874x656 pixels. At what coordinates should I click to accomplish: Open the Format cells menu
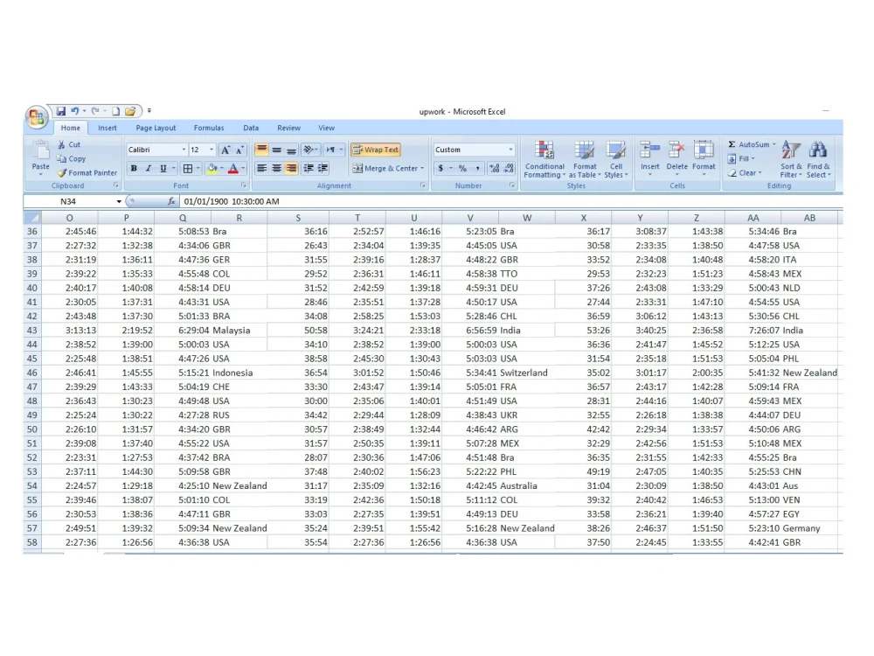point(704,158)
